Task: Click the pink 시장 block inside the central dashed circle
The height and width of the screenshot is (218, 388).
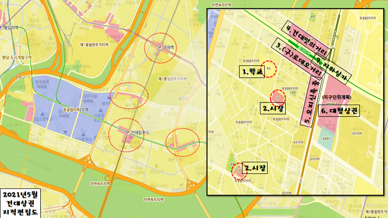Action: (x=277, y=98)
